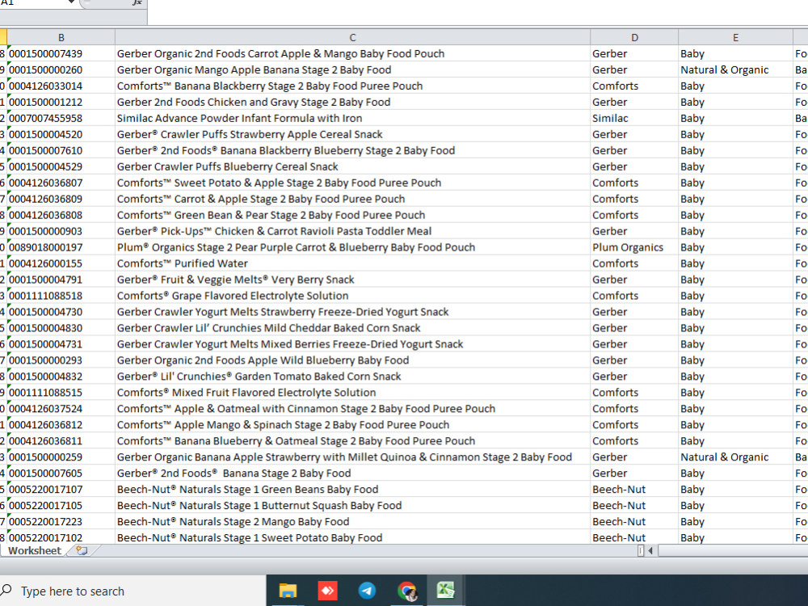Select Gerber Organic Banana Apple Strawberry Millet cell
808x606 pixels.
pos(352,457)
